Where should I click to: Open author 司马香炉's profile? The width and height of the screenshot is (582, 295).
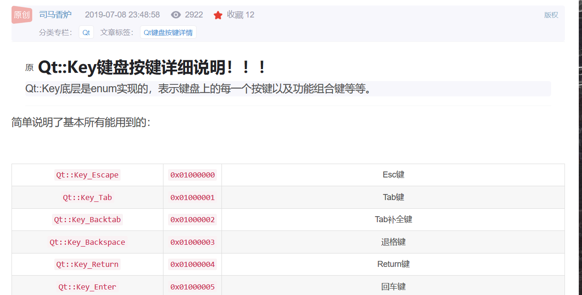(x=55, y=14)
